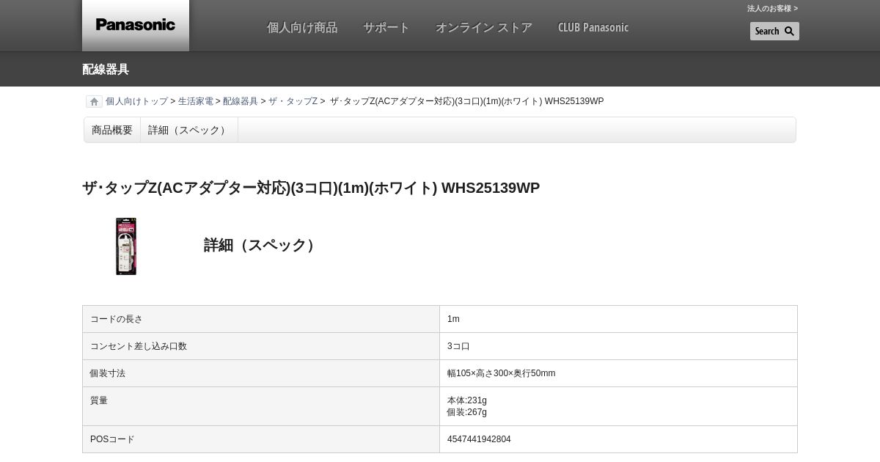Select コードの長さ row label
Viewport: 880px width, 462px height.
click(117, 319)
